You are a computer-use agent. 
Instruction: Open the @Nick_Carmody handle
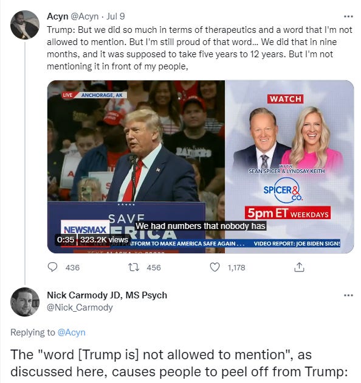[x=80, y=307]
